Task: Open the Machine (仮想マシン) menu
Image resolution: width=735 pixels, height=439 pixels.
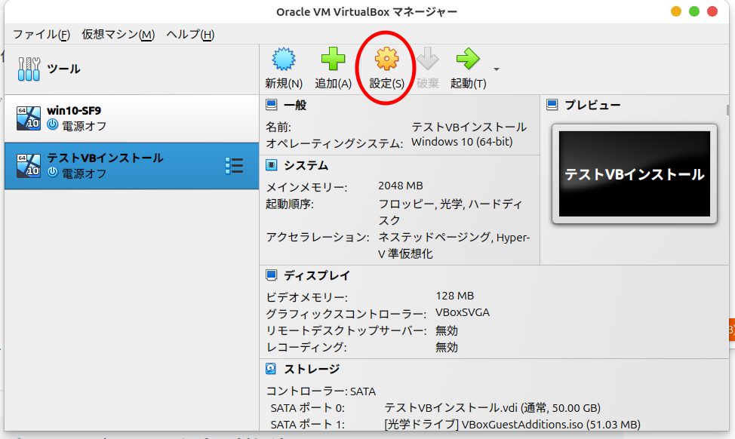Action: click(118, 35)
